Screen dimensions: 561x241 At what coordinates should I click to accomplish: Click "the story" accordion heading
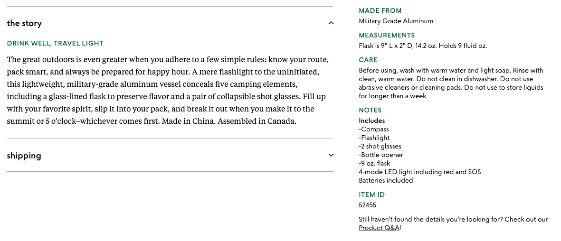pos(24,23)
